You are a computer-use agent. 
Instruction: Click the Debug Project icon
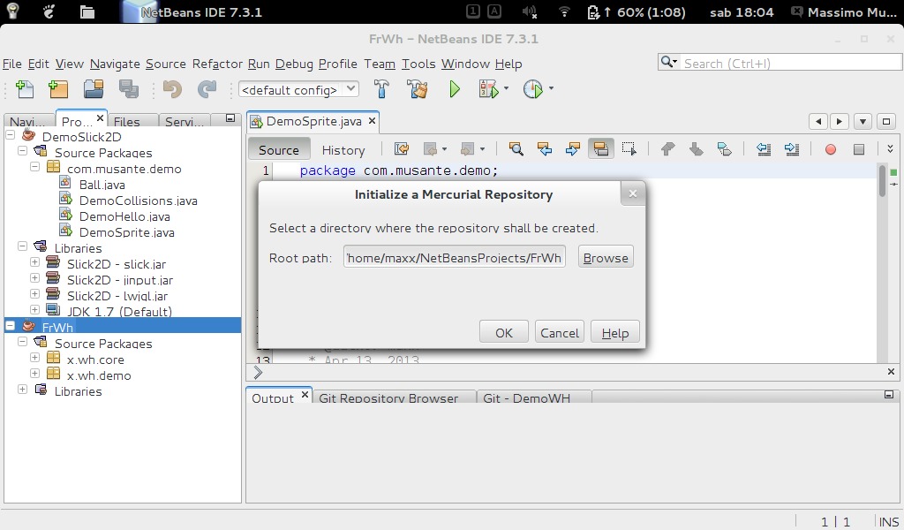pos(488,89)
